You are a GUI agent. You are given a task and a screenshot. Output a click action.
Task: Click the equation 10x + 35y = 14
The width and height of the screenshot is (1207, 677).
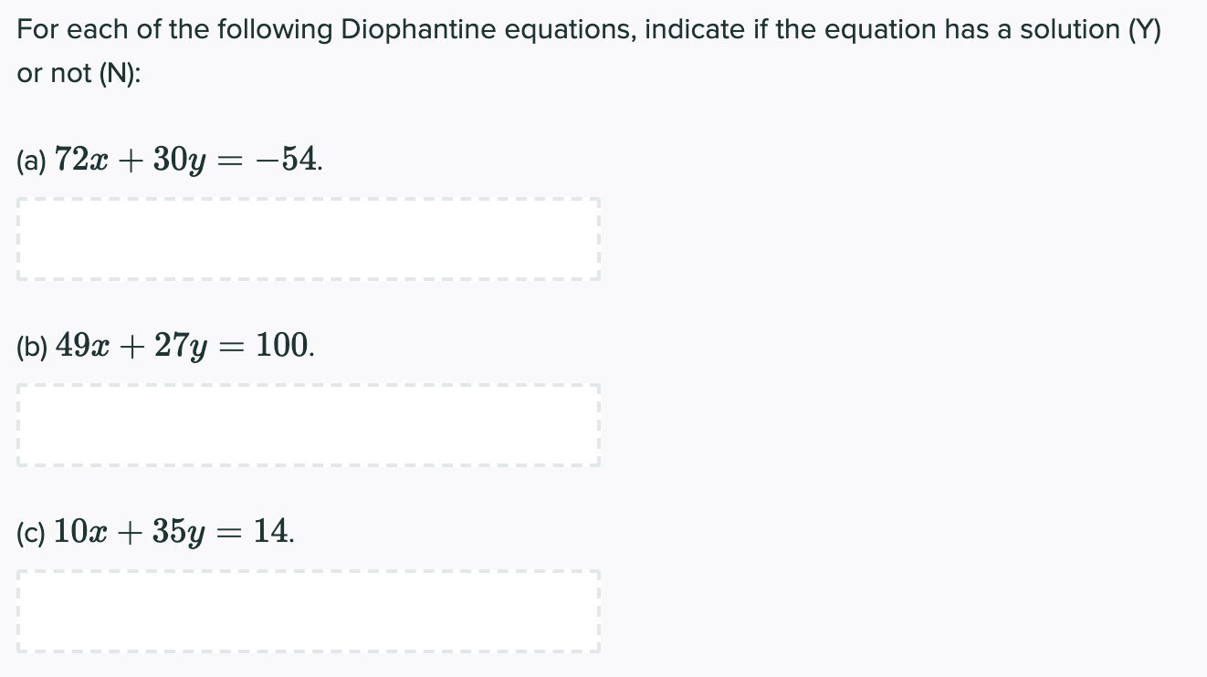point(173,532)
